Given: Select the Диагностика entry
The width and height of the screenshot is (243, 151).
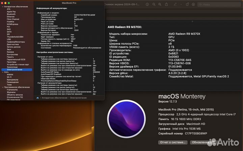Looking at the screenshot, I should [13, 44].
